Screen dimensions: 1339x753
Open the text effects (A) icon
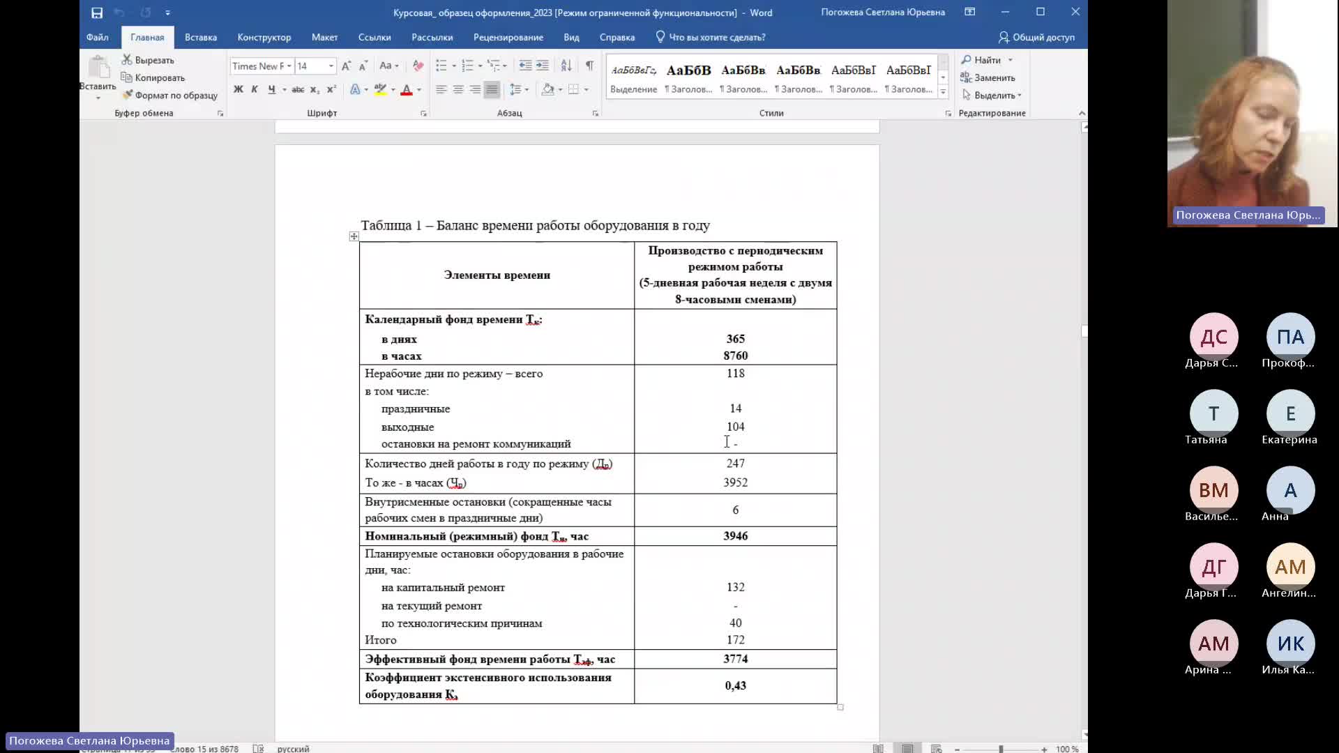coord(355,89)
